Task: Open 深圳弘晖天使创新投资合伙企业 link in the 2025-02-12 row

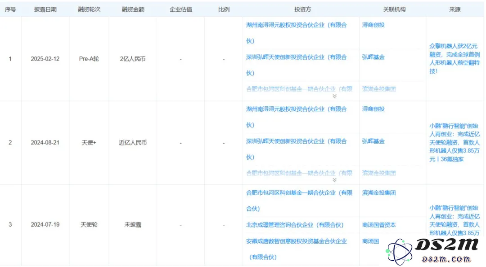Action: (x=296, y=65)
